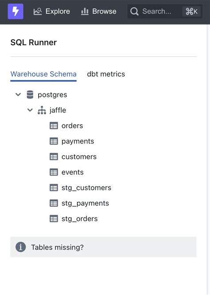Click the Lightdash lightning bolt logo
The width and height of the screenshot is (210, 295).
coord(16,11)
